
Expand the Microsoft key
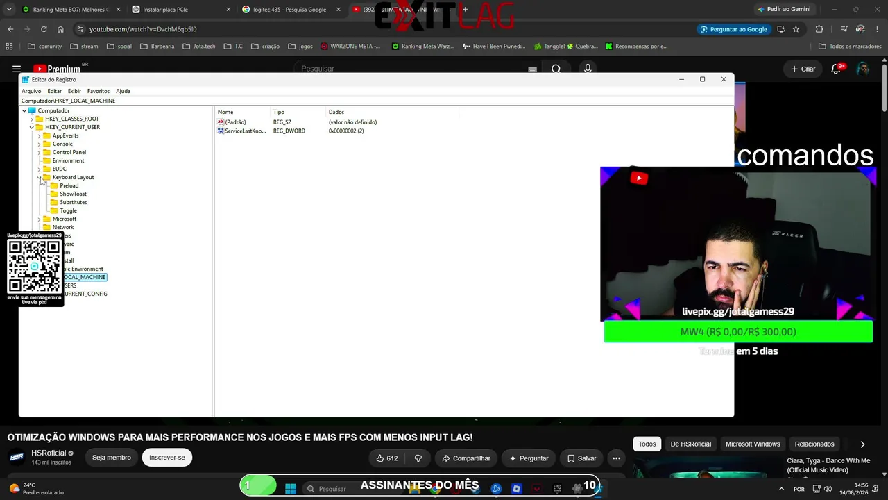coord(40,219)
